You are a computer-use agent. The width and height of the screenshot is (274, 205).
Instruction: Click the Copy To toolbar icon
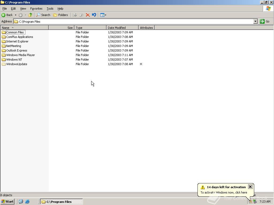(81, 15)
